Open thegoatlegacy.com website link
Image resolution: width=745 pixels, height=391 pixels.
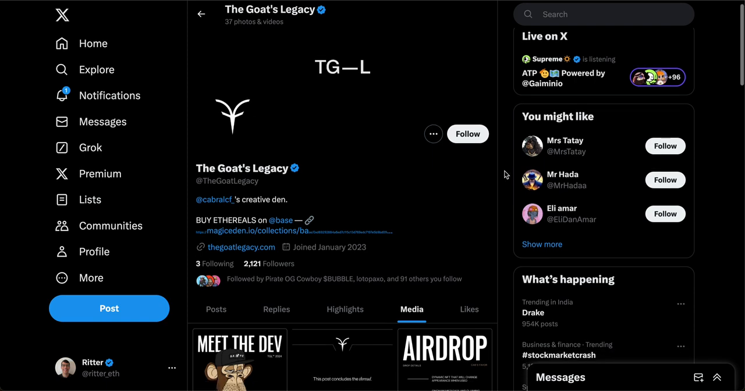(241, 247)
